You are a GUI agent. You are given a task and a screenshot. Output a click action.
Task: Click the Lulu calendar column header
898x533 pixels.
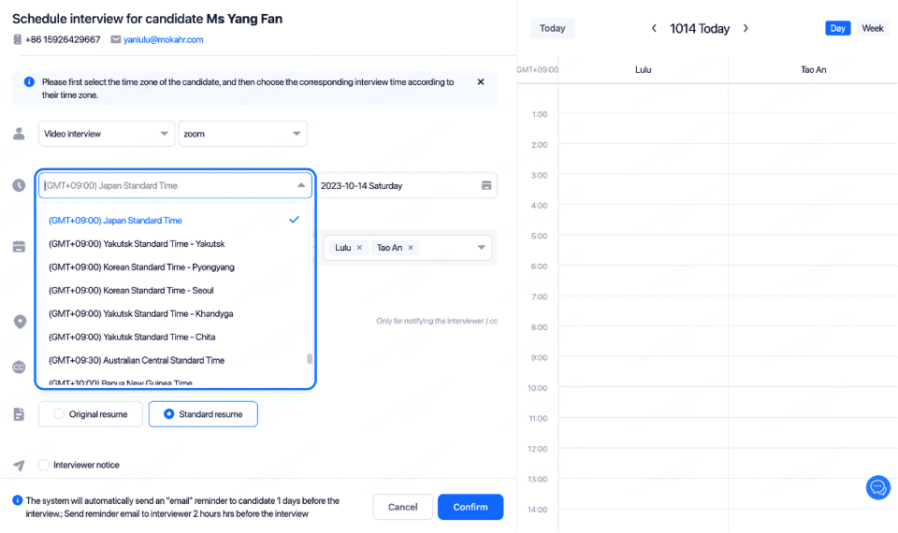(644, 70)
